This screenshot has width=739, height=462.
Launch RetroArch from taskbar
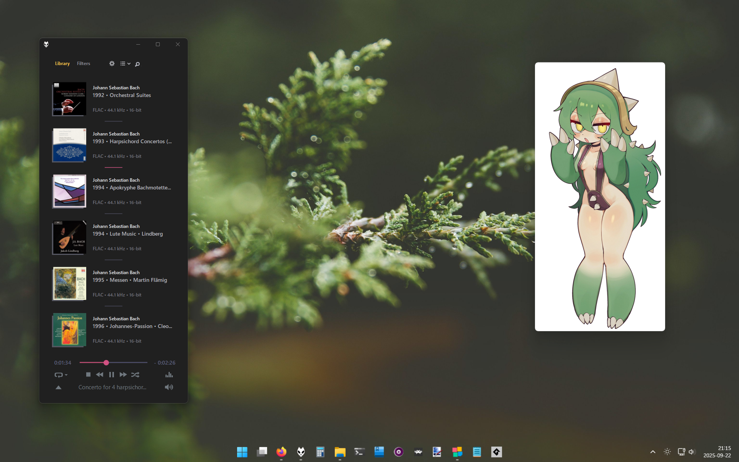coord(418,452)
